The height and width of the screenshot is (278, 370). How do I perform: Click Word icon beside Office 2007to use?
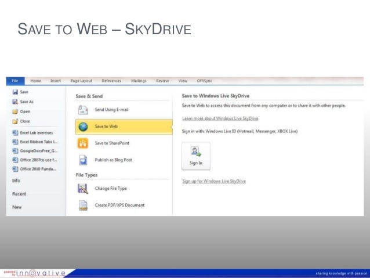[15, 160]
